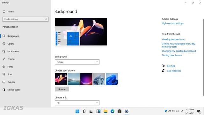The image size is (204, 115).
Task: Click the Lock screen icon
Action: [4, 51]
